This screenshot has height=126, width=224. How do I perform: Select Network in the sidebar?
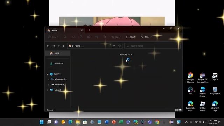pos(57,90)
